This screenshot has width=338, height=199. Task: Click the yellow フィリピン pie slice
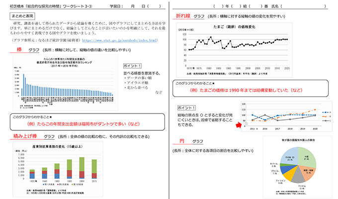pos(291,175)
